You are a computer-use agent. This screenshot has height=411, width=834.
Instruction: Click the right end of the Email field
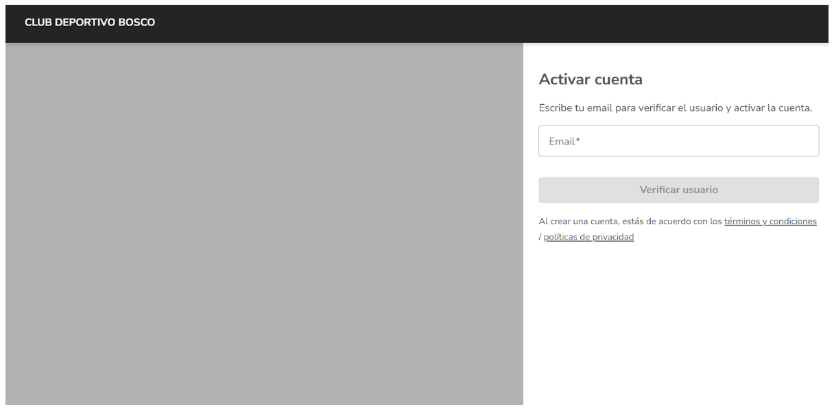coord(802,141)
